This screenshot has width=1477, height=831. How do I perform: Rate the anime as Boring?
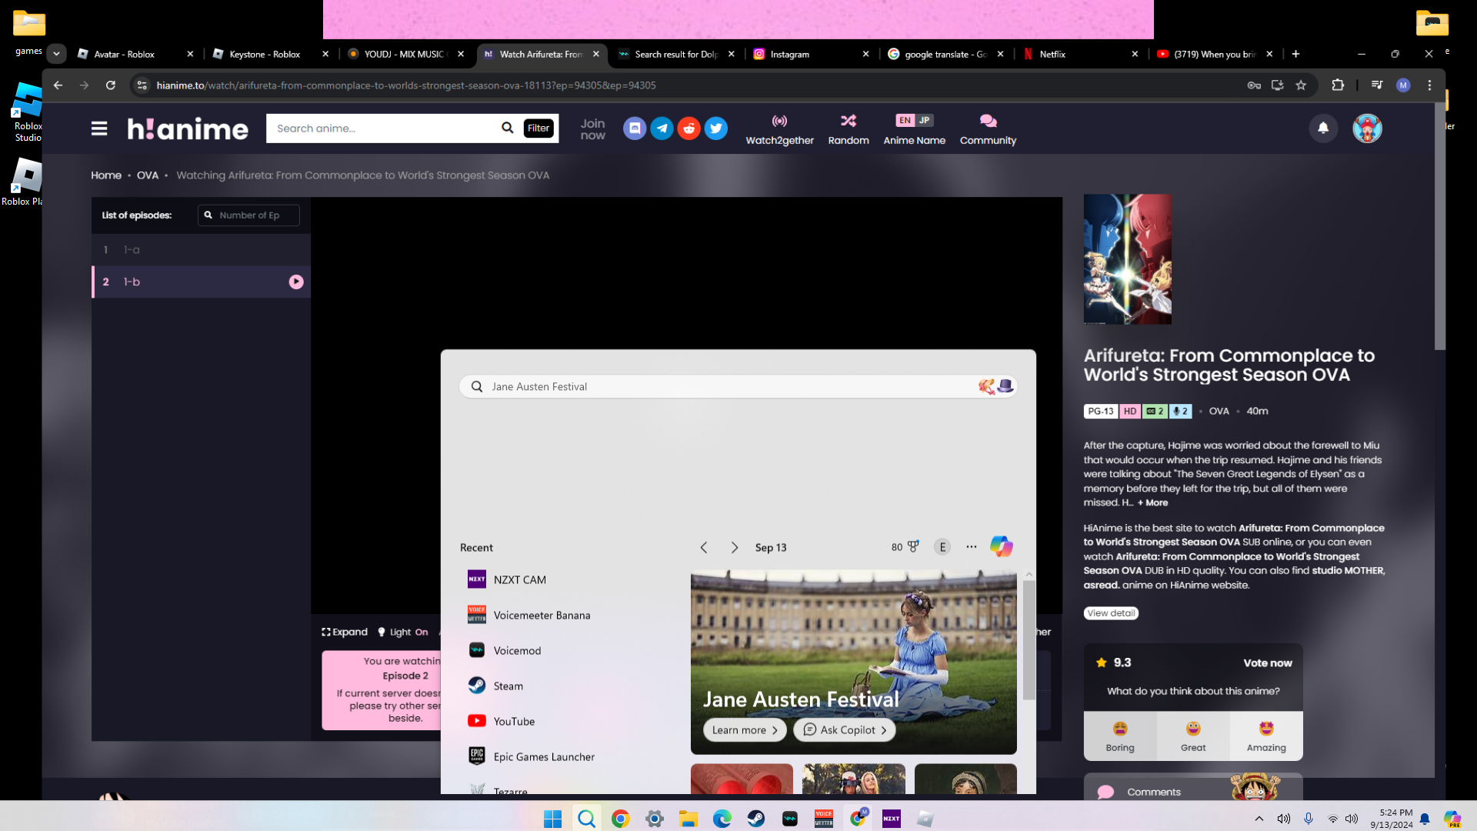tap(1120, 736)
